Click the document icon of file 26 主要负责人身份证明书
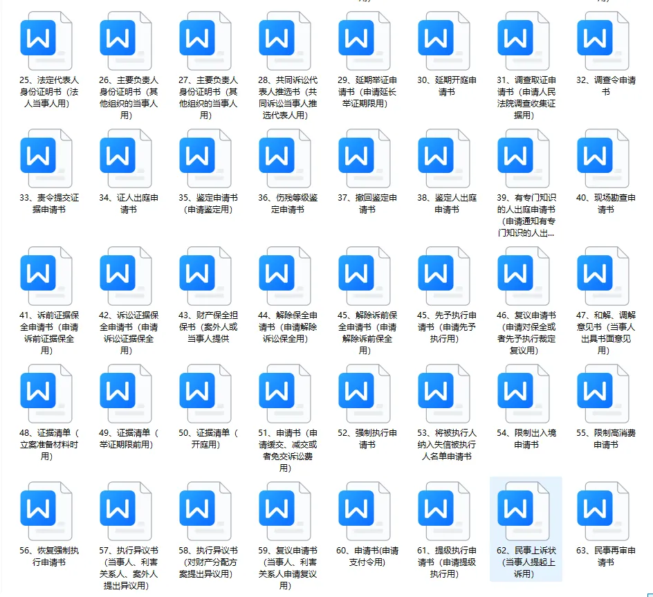Viewport: 653px width, 597px height. (x=126, y=41)
